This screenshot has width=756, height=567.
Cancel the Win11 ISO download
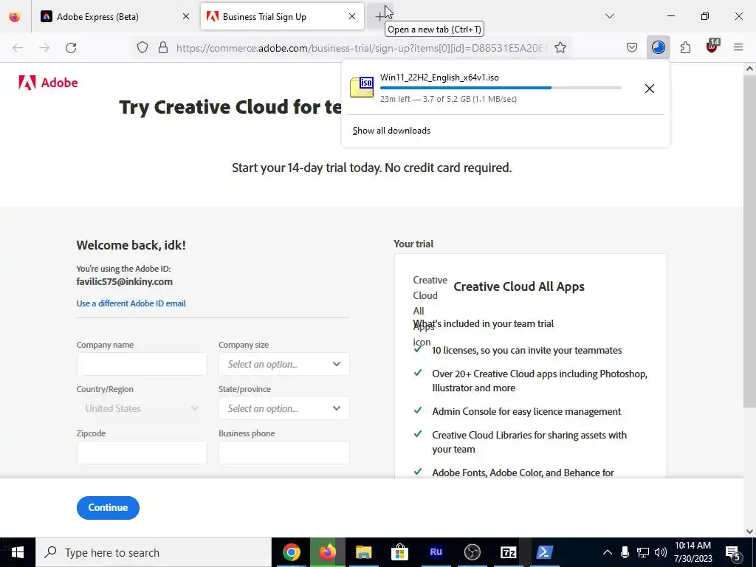(x=650, y=89)
